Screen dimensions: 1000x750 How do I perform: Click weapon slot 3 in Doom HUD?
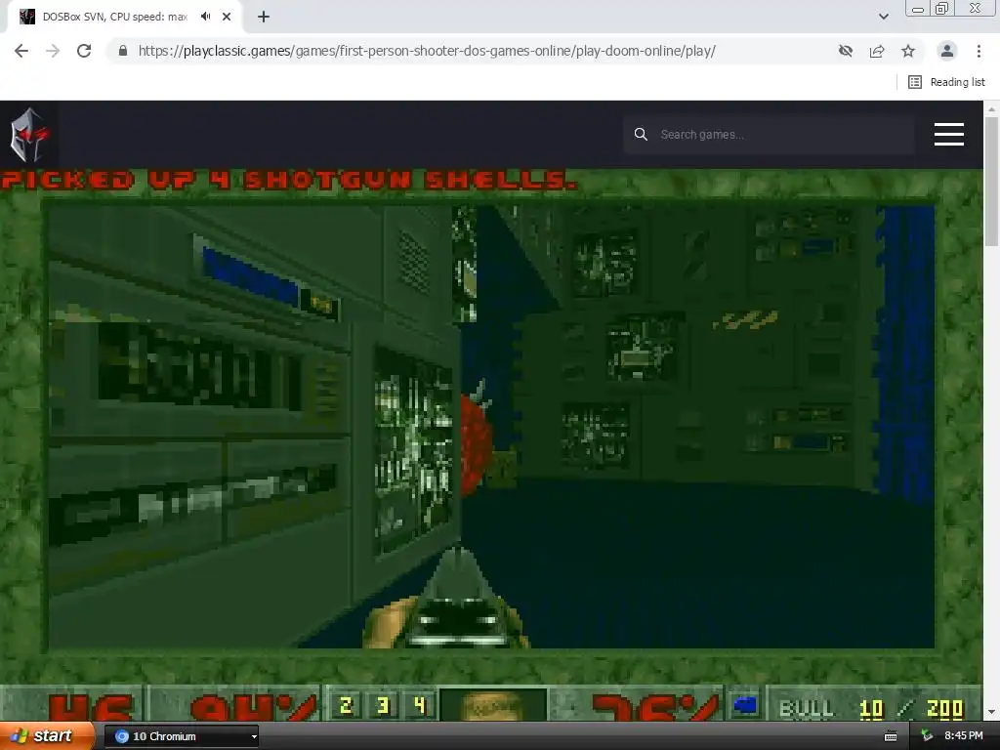(383, 705)
